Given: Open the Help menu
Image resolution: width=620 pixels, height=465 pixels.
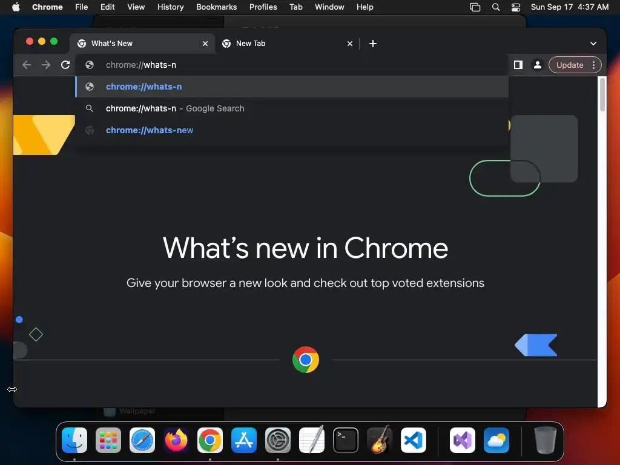Looking at the screenshot, I should coord(364,7).
